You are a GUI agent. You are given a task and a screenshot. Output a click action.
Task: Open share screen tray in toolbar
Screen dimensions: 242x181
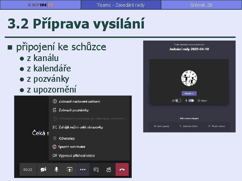tap(70, 170)
